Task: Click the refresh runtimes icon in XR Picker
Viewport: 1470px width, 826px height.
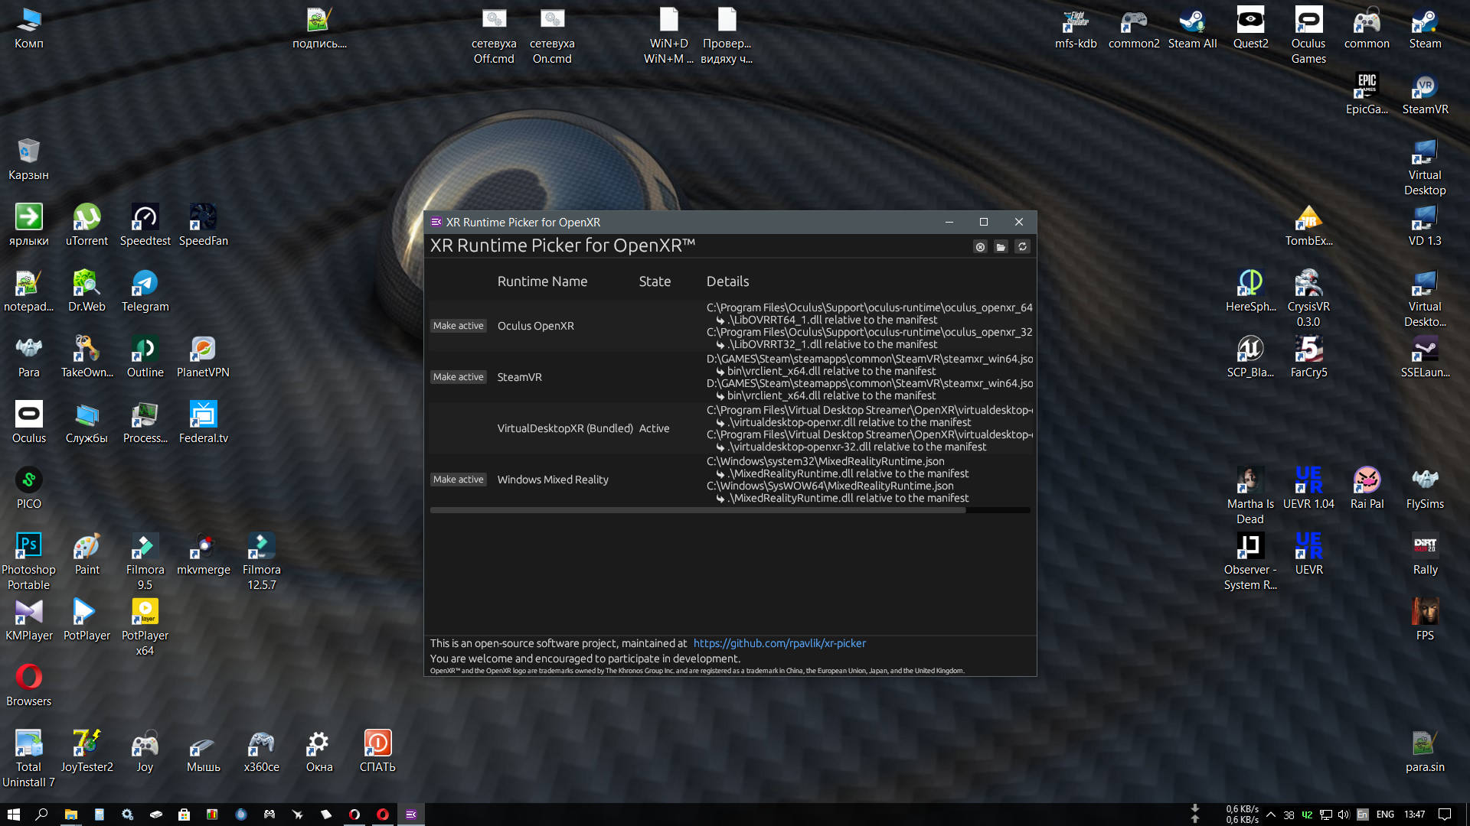Action: [1022, 246]
